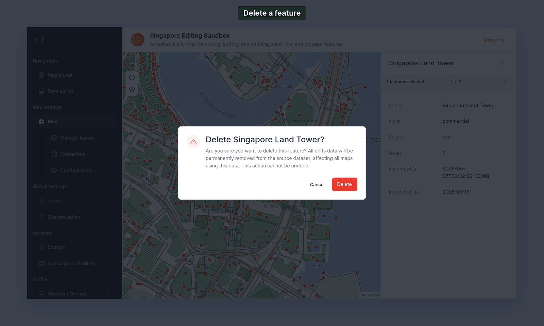This screenshot has height=326, width=544.
Task: Click the warning triangle icon in dialog
Action: (193, 142)
